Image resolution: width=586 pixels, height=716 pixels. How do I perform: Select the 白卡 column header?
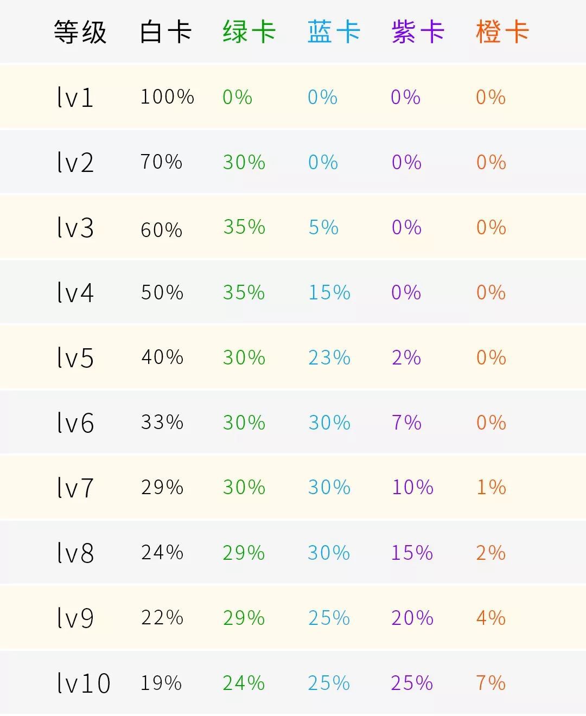click(165, 32)
